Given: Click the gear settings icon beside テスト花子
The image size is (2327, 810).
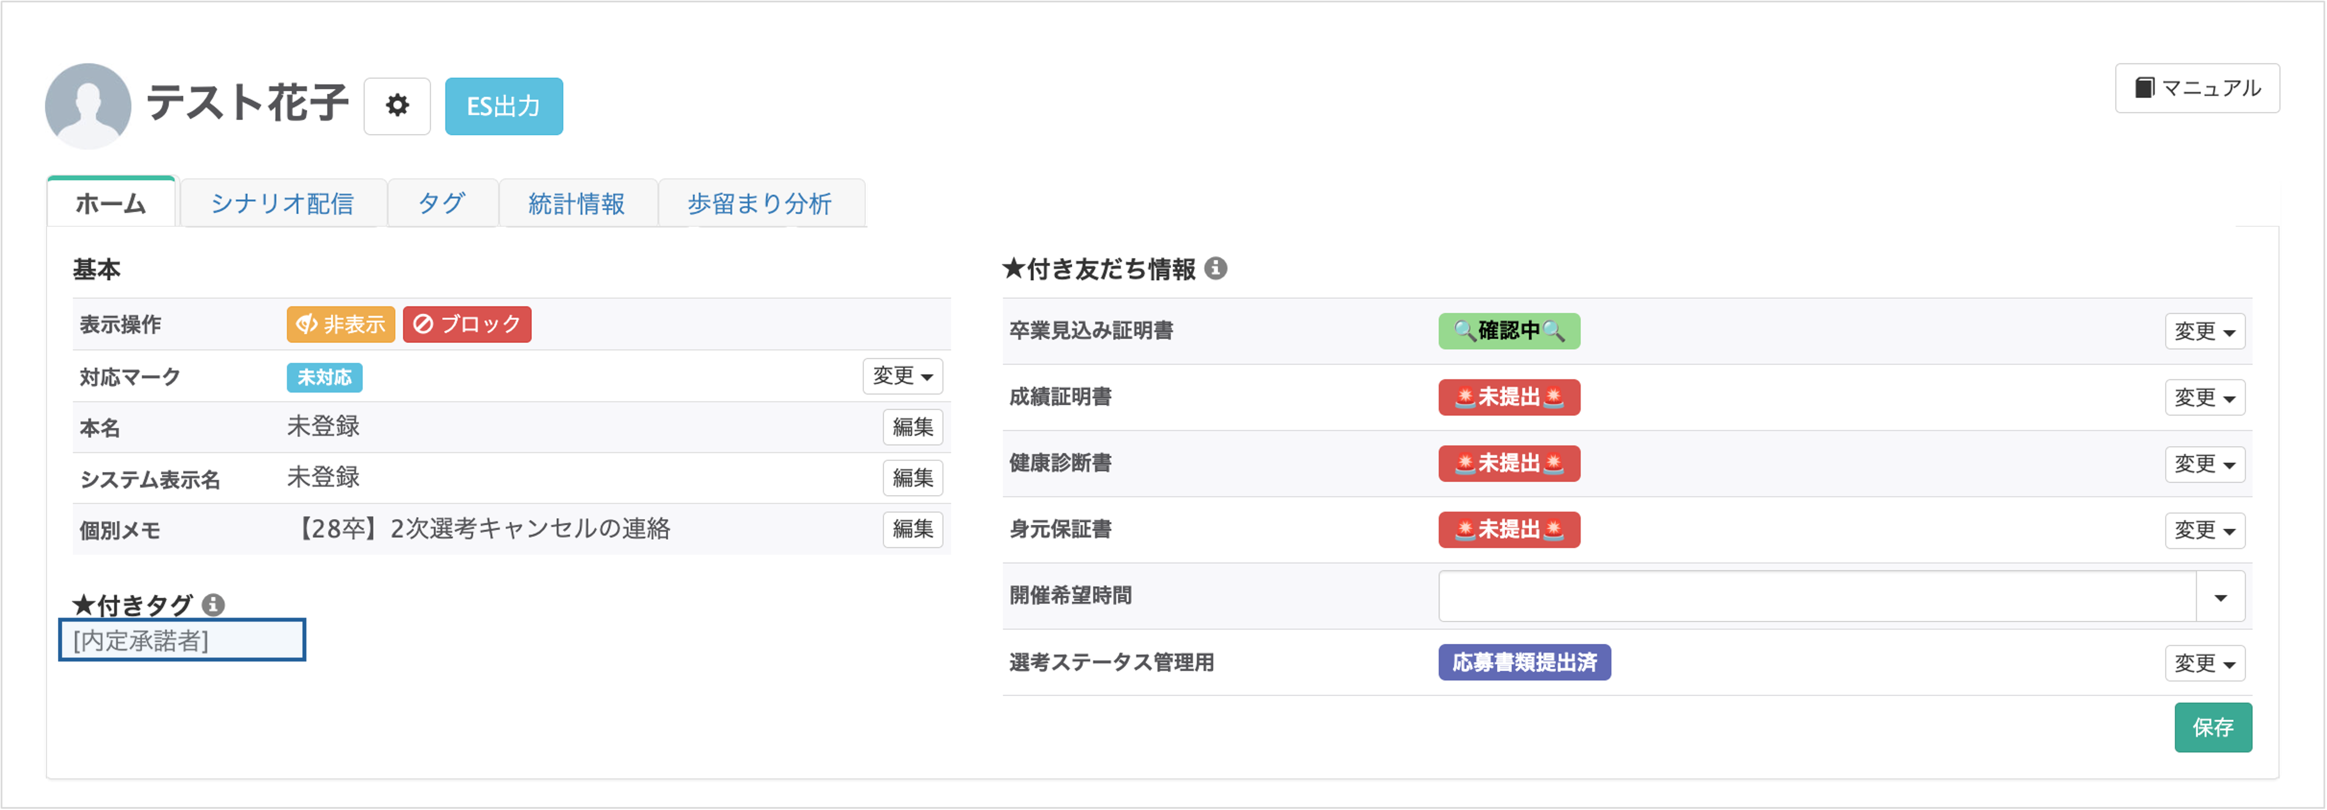Looking at the screenshot, I should [397, 107].
